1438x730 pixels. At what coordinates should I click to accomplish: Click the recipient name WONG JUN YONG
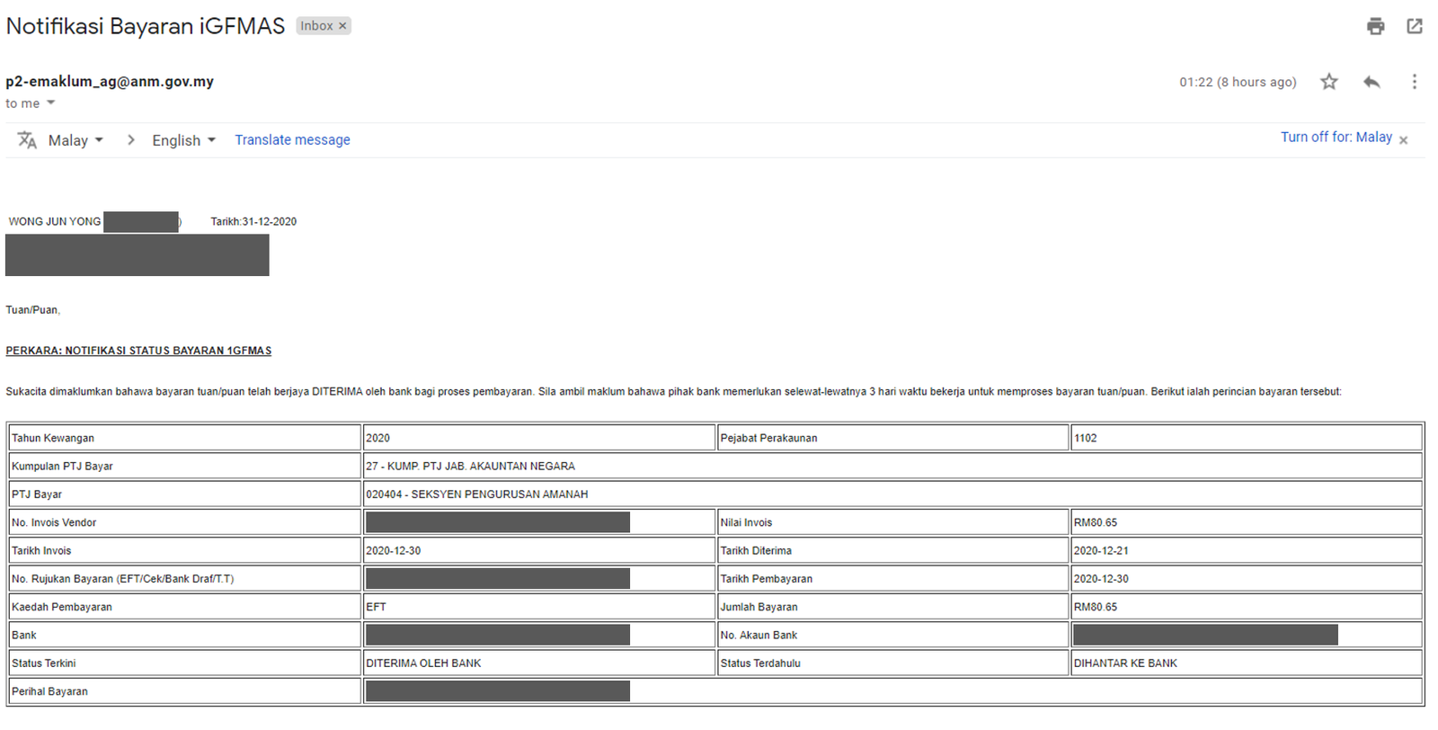pos(55,221)
